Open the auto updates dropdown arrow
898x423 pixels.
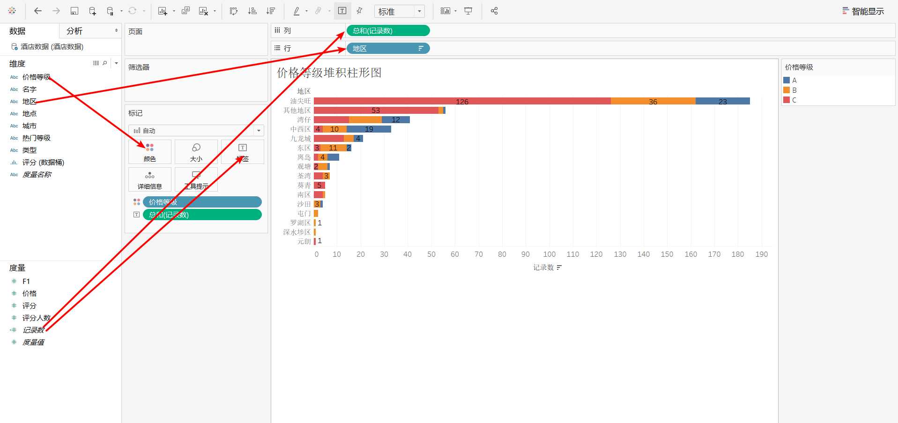point(121,11)
